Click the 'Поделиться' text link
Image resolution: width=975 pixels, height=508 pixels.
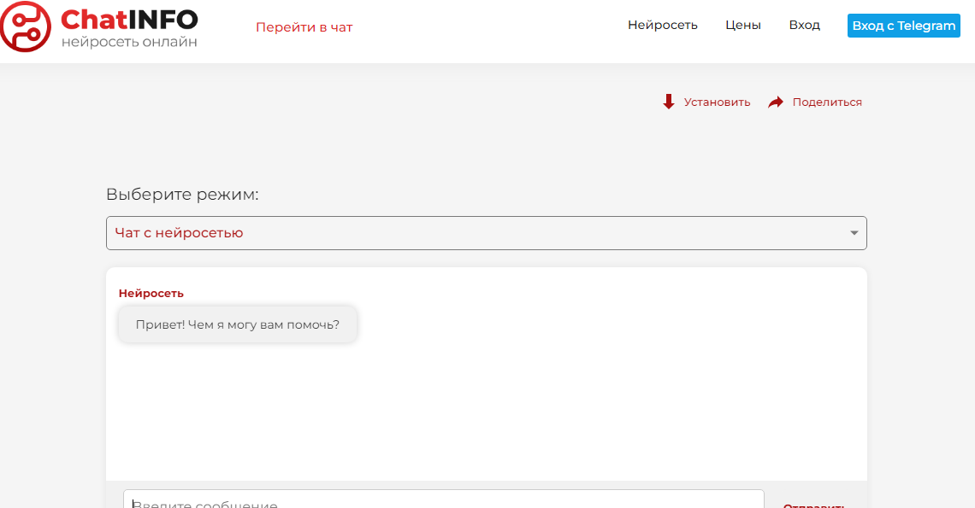coord(826,102)
